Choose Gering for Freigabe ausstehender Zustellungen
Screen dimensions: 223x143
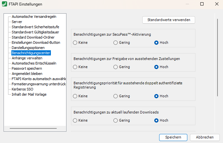pyautogui.click(x=116, y=67)
